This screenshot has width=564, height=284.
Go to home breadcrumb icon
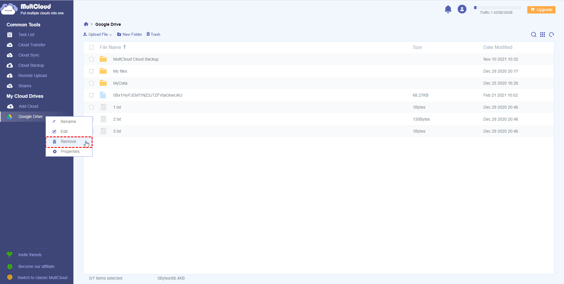point(86,24)
